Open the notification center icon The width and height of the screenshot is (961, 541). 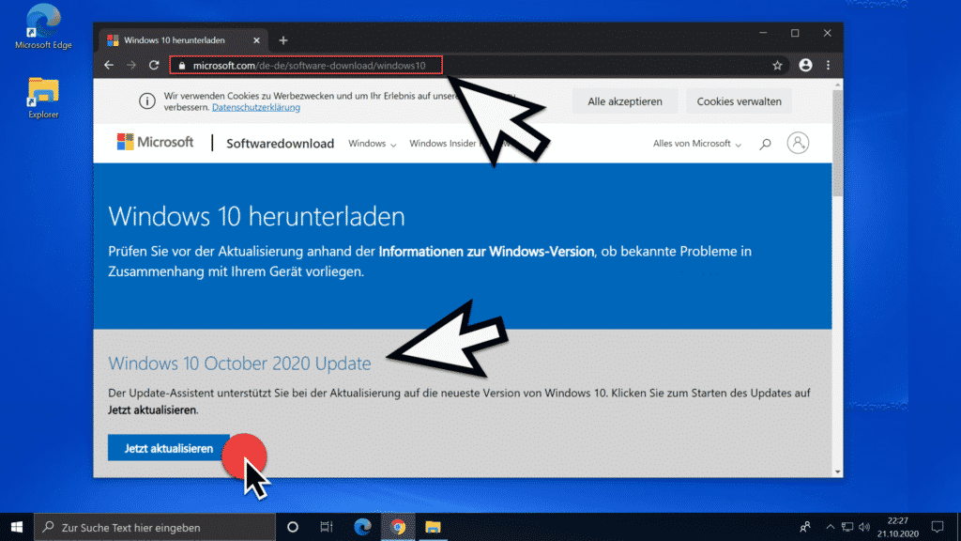(x=938, y=527)
